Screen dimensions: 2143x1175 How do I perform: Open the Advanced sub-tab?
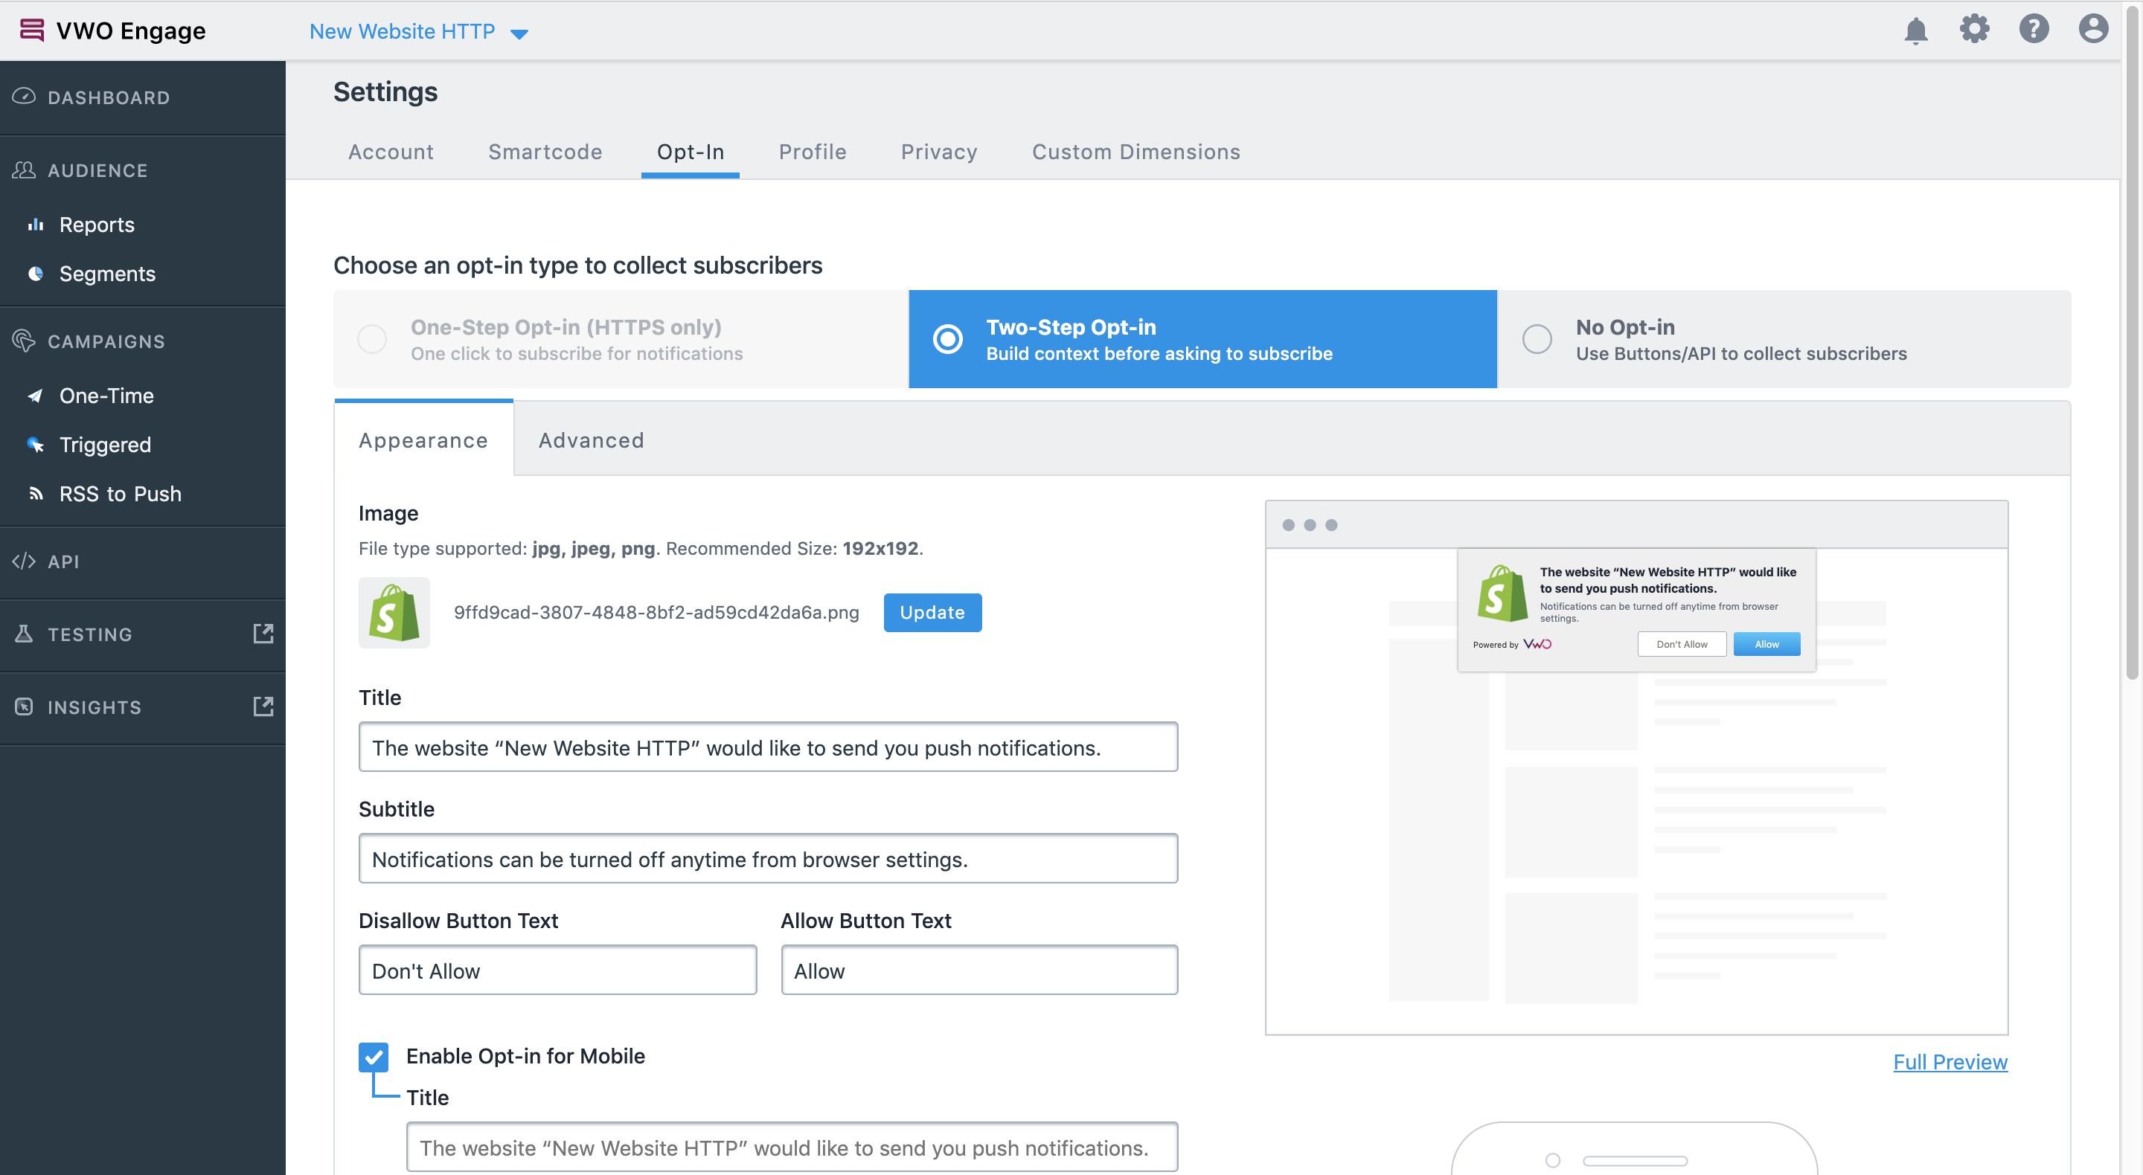pos(591,440)
